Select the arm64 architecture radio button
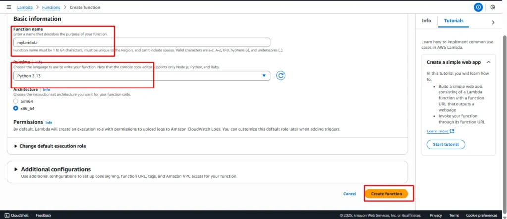The image size is (507, 219). pyautogui.click(x=16, y=101)
